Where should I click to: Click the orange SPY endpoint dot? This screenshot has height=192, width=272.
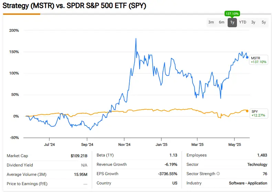247,111
